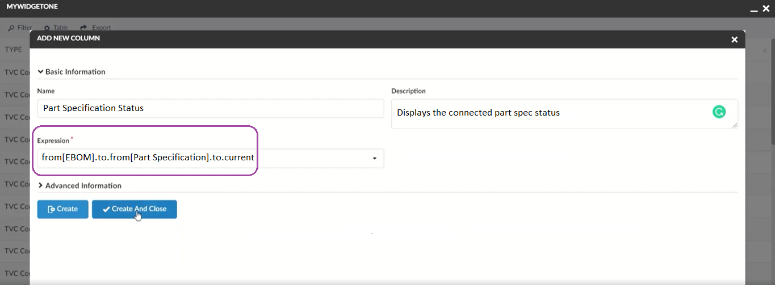Screen dimensions: 775x285
Task: Click the Export arrow icon
Action: [x=83, y=28]
